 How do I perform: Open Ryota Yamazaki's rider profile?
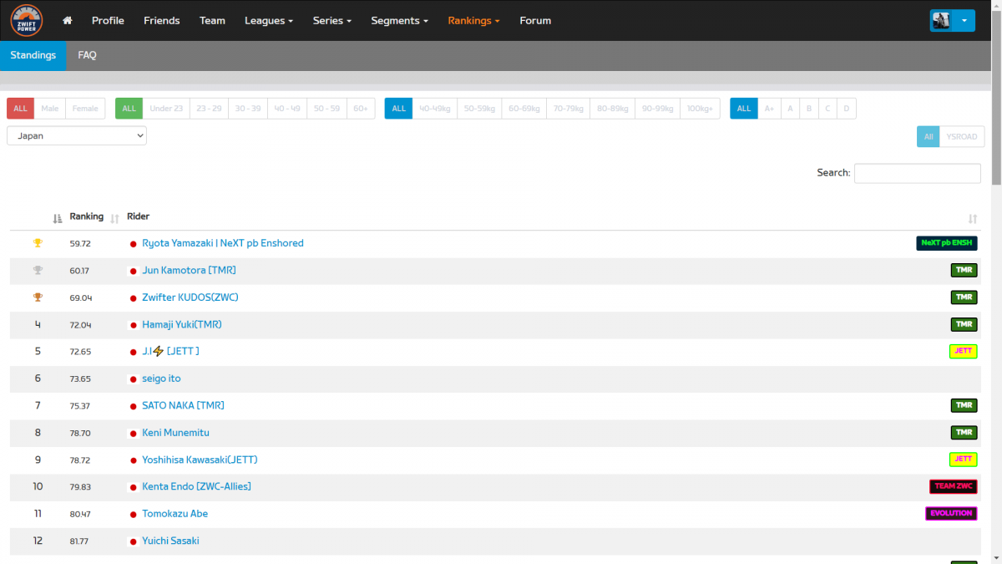pos(223,243)
